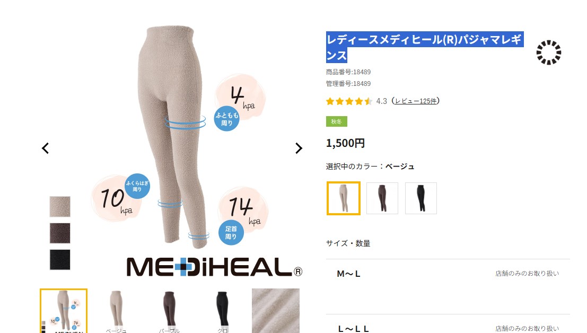587x333 pixels.
Task: Show the previous product image arrow
Action: click(45, 148)
